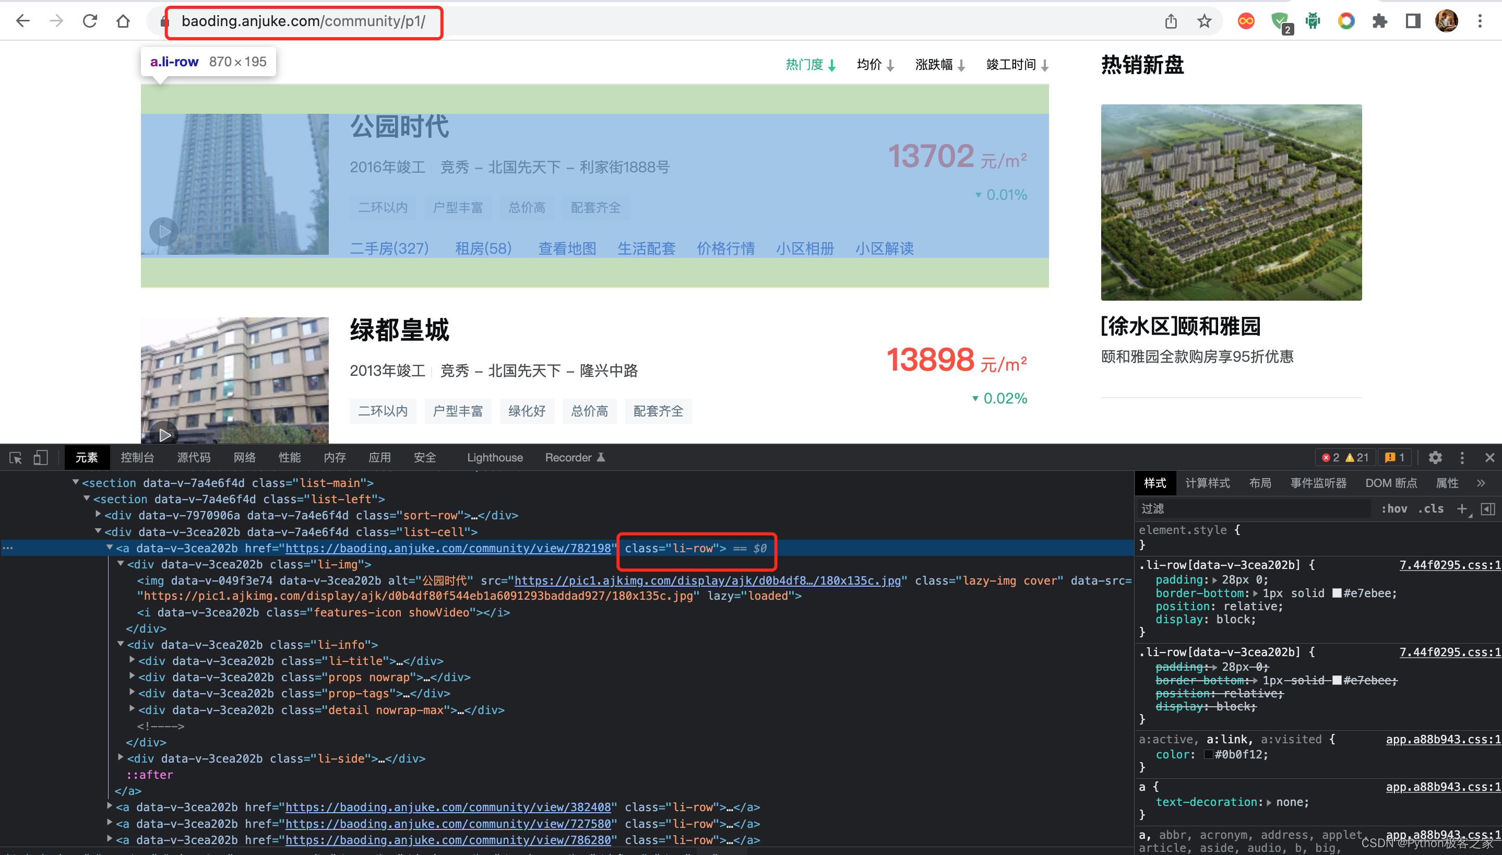Open the issues counter badge
Image resolution: width=1502 pixels, height=855 pixels.
[x=1394, y=457]
